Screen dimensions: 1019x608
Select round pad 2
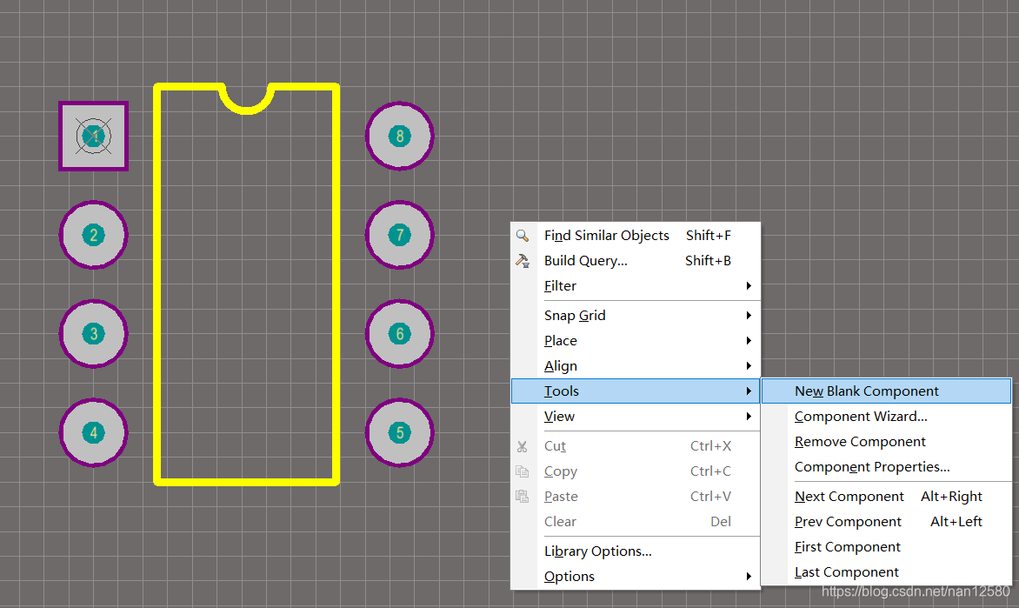point(94,235)
